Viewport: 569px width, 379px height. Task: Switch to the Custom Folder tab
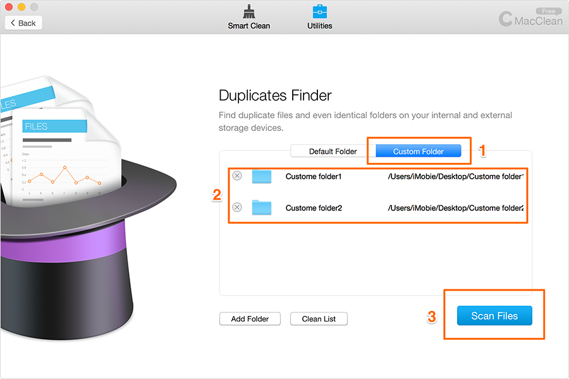[418, 152]
